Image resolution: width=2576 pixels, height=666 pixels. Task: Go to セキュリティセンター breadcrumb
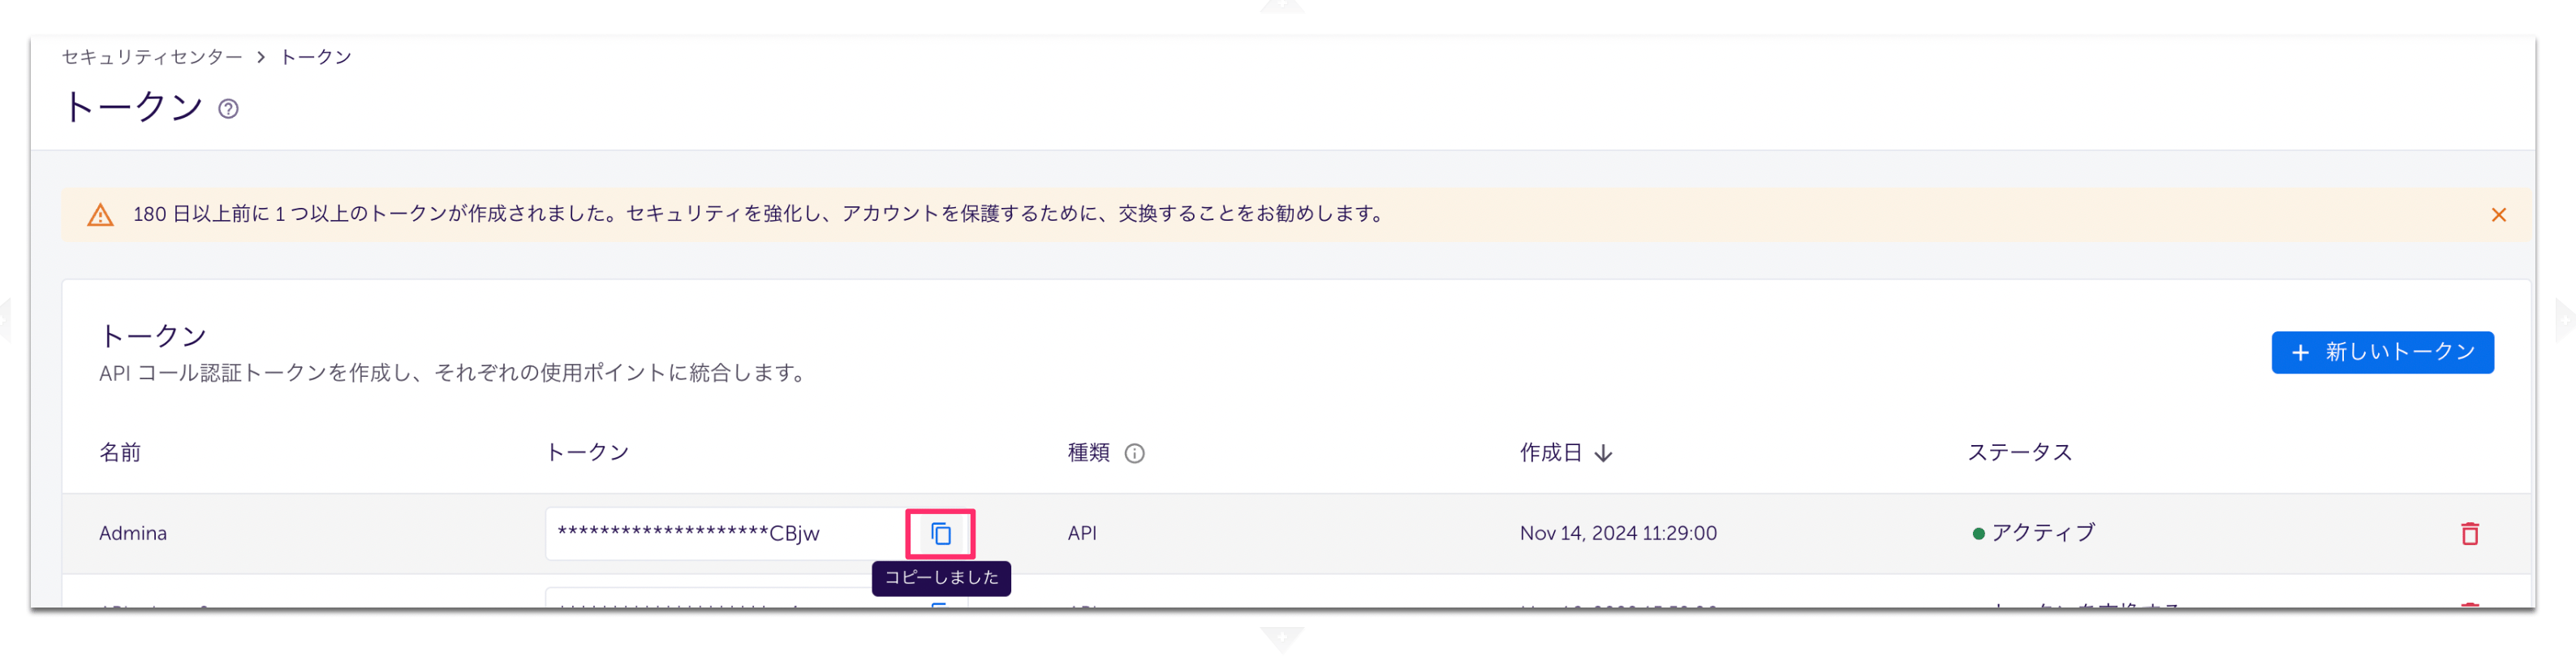pyautogui.click(x=152, y=57)
